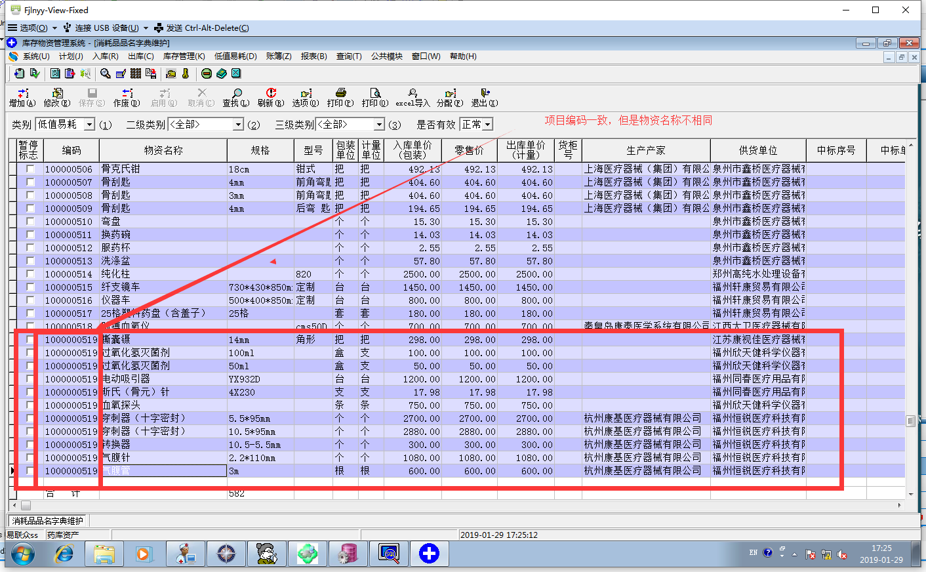
Task: Click the 修改(E) edit icon
Action: [x=57, y=94]
